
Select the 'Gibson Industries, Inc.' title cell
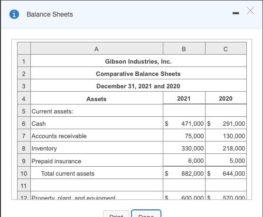[139, 61]
